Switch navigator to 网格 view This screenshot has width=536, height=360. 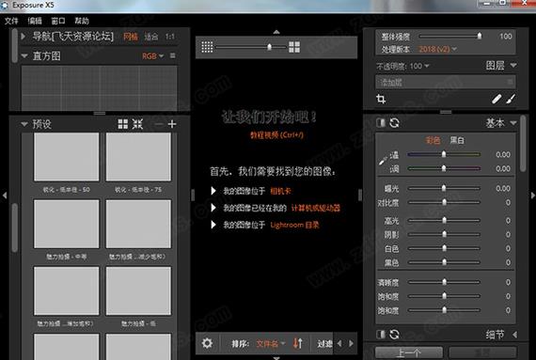point(131,37)
